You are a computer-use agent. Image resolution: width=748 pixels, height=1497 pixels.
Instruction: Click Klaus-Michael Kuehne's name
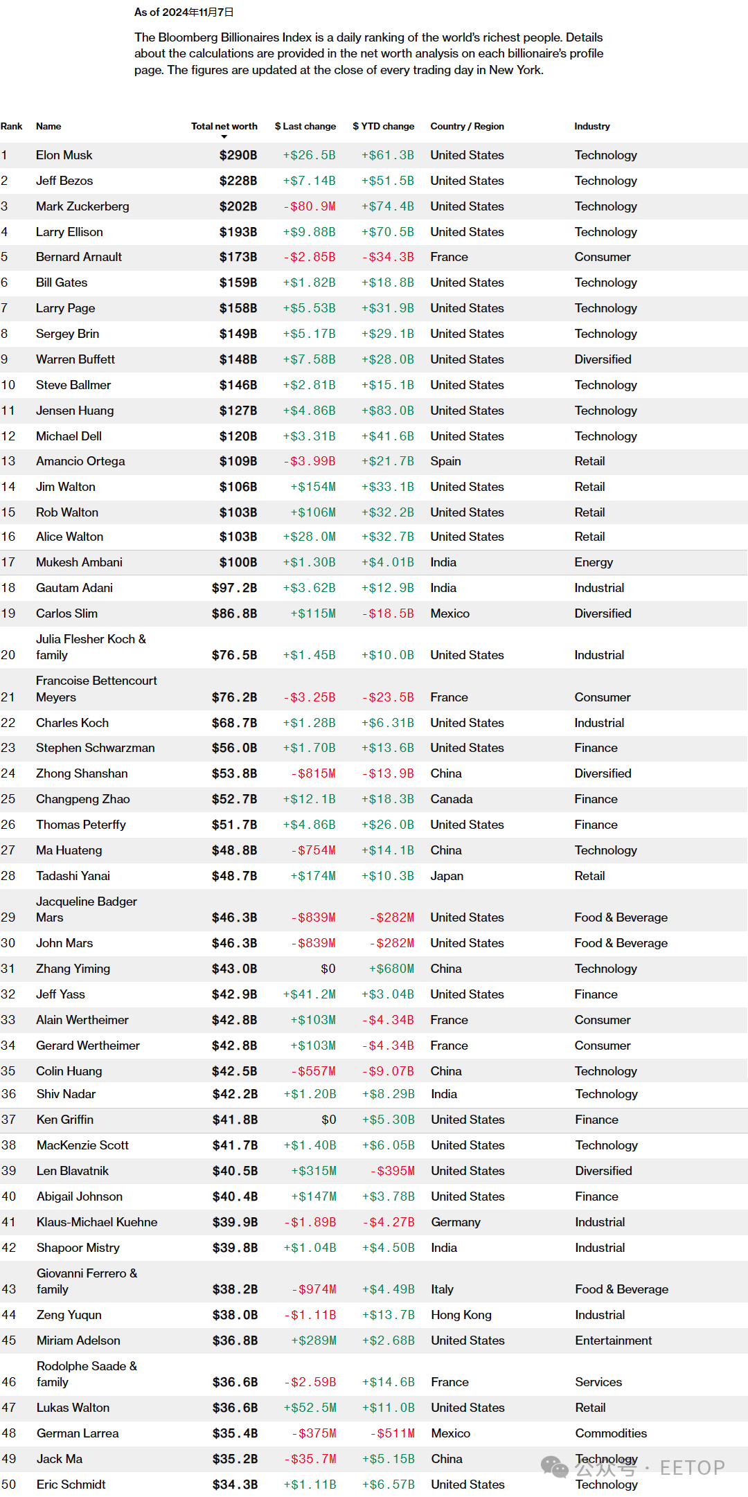(97, 1222)
